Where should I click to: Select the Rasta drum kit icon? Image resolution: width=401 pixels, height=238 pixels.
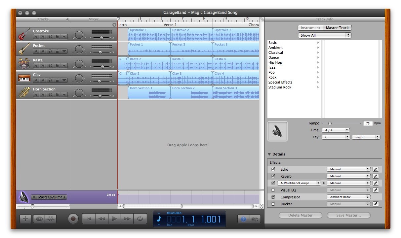point(24,63)
